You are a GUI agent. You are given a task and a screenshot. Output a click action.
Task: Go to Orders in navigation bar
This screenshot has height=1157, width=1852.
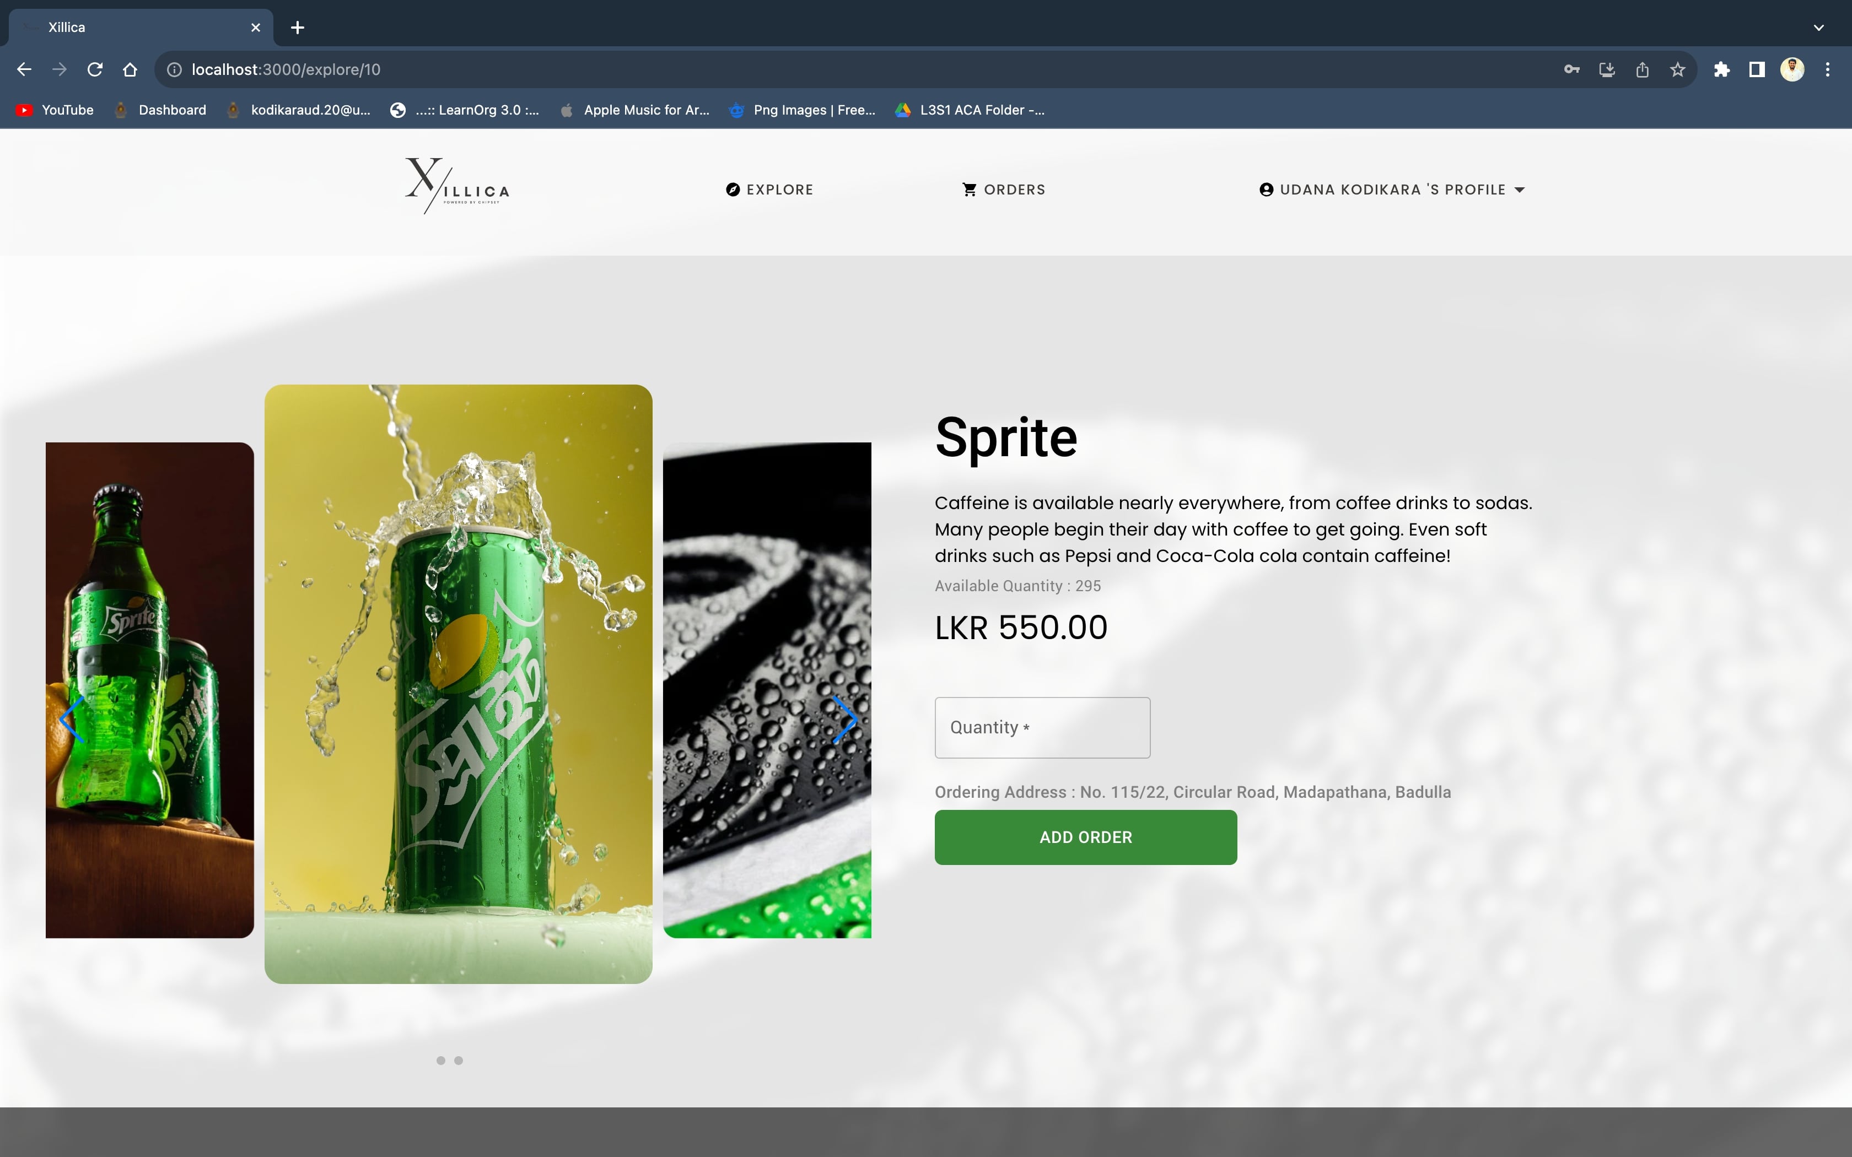[1003, 190]
